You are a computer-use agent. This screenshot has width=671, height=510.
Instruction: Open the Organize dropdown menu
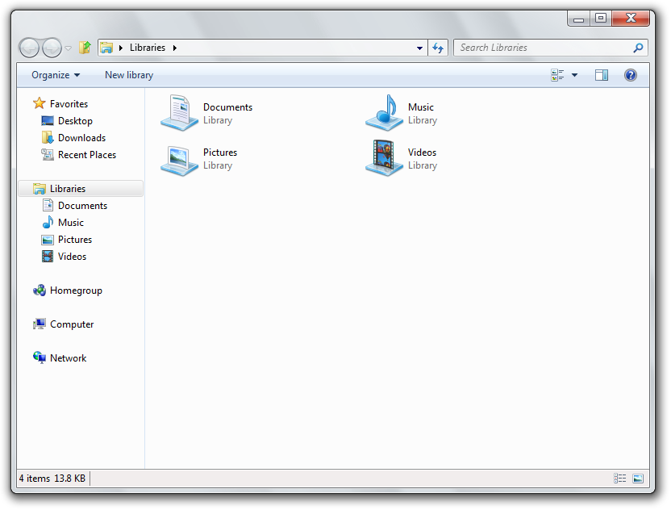[56, 75]
